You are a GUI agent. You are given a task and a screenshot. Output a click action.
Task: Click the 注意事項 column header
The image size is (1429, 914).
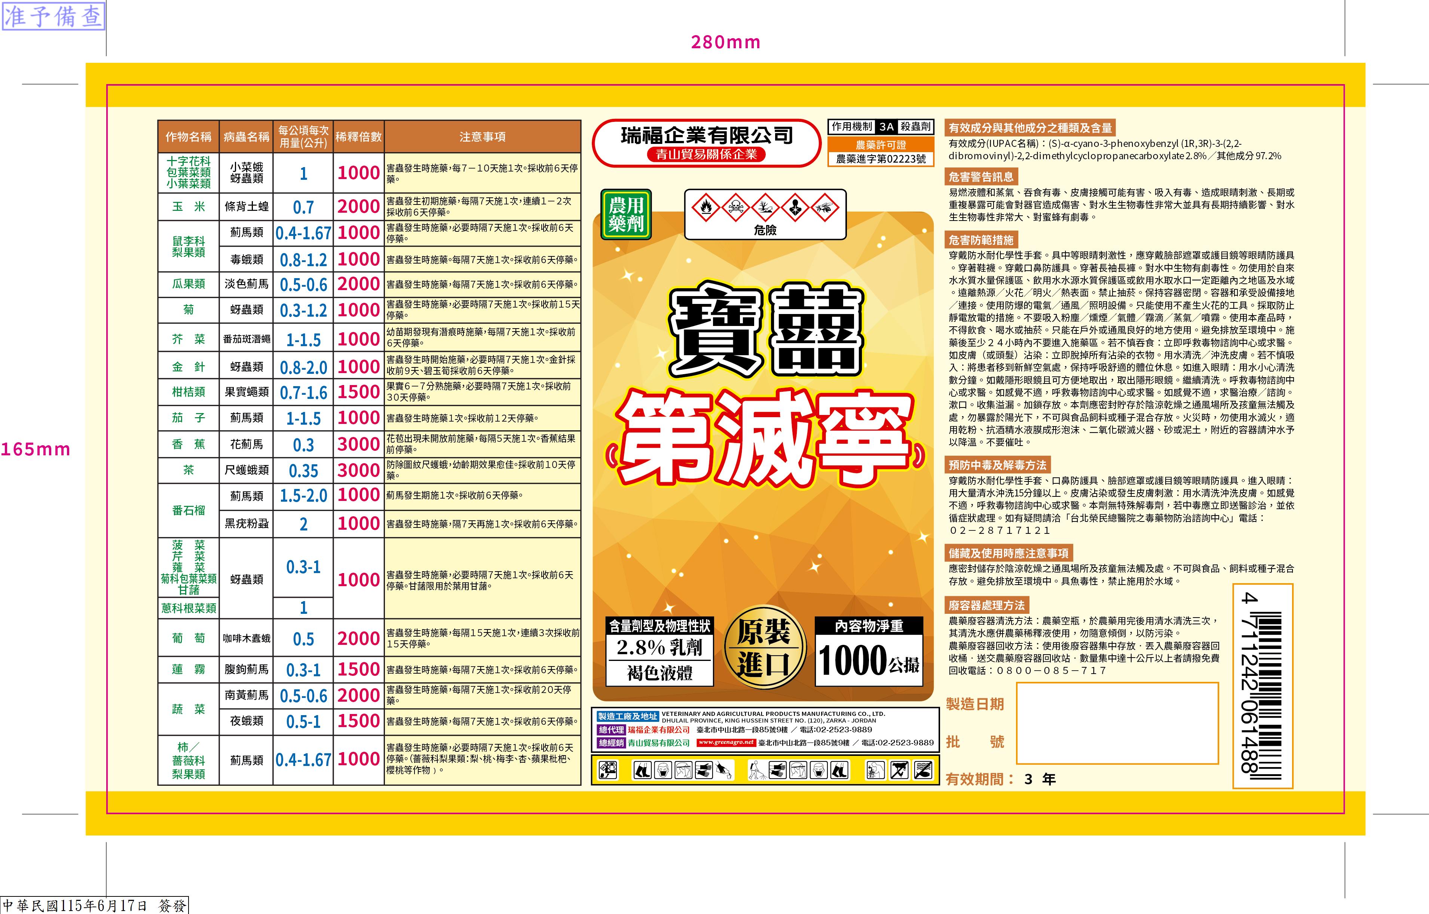(482, 137)
